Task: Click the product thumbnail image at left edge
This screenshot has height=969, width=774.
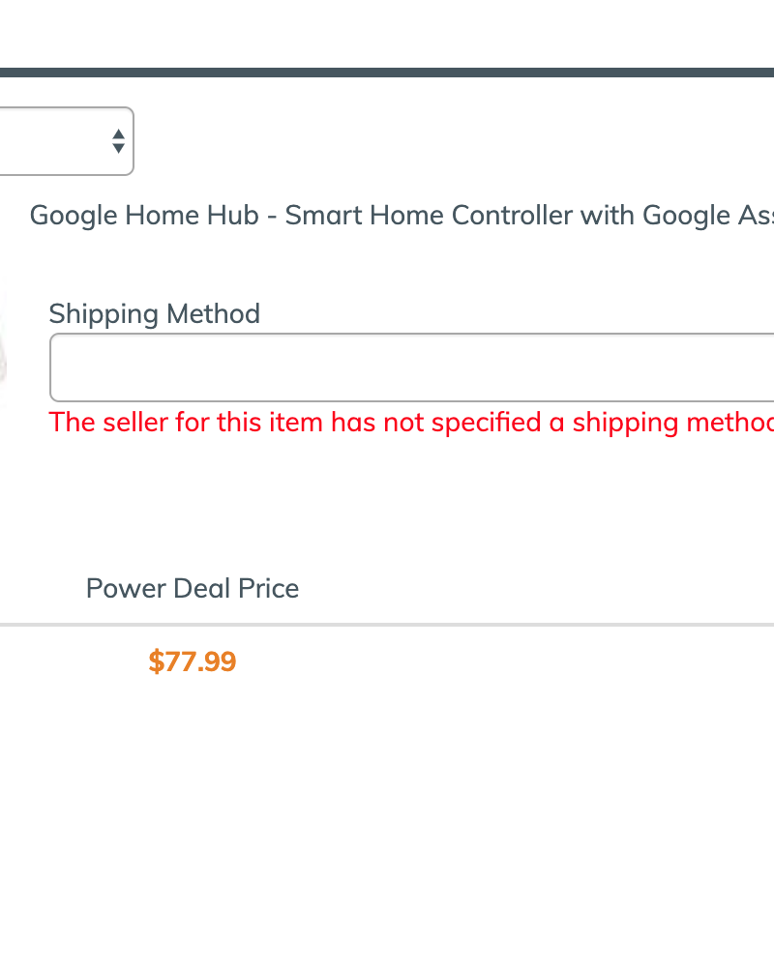Action: click(3, 346)
